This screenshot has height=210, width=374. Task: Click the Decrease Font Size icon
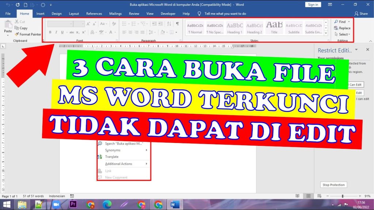94,24
